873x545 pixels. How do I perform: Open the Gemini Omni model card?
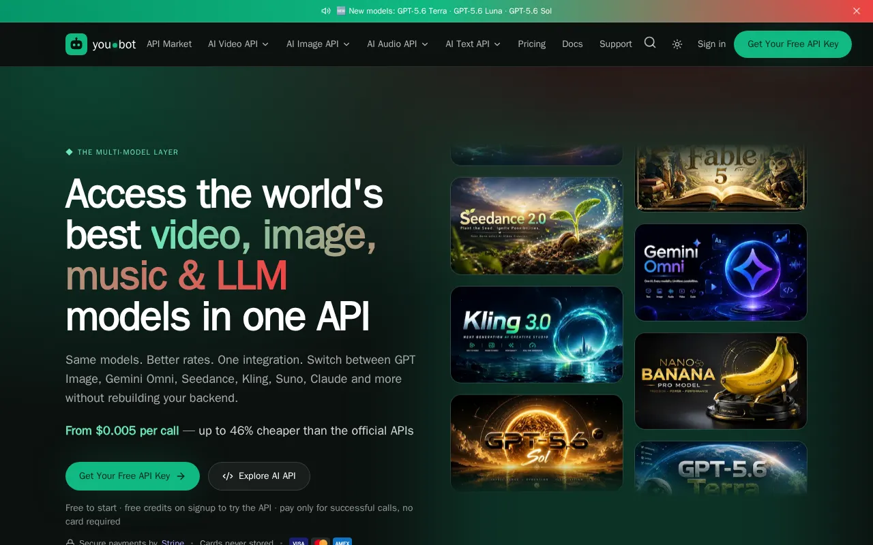[721, 272]
